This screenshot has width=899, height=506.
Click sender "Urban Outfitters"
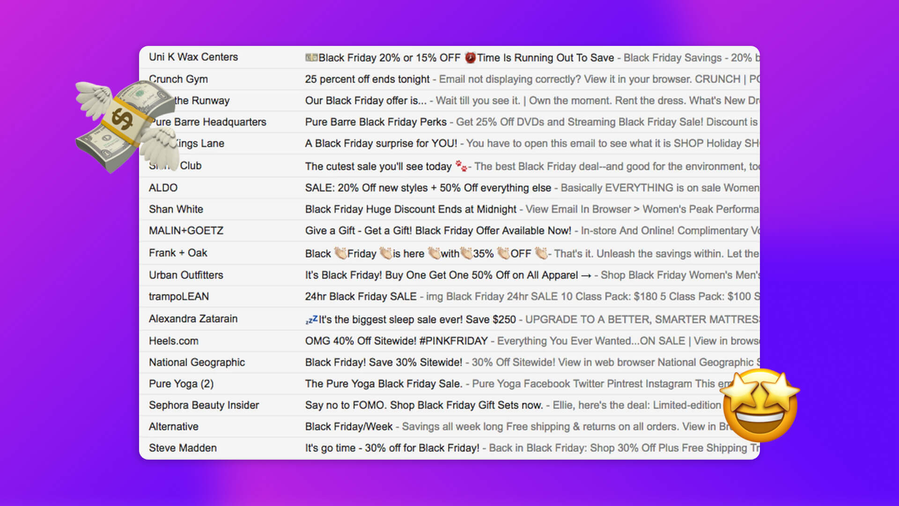pos(186,275)
